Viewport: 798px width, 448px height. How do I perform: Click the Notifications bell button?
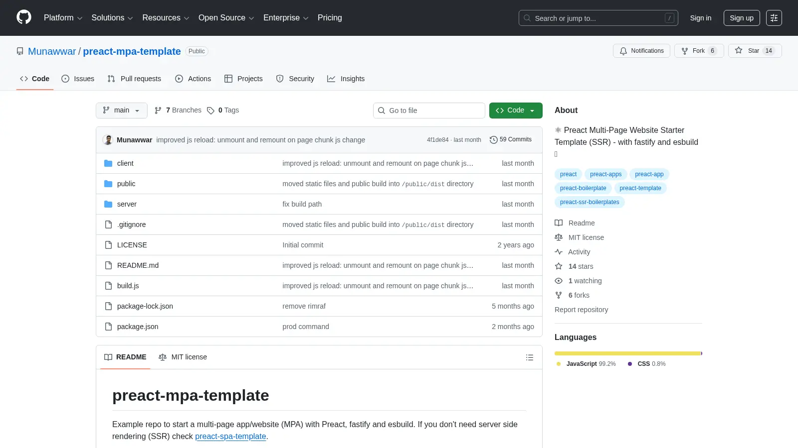(641, 51)
